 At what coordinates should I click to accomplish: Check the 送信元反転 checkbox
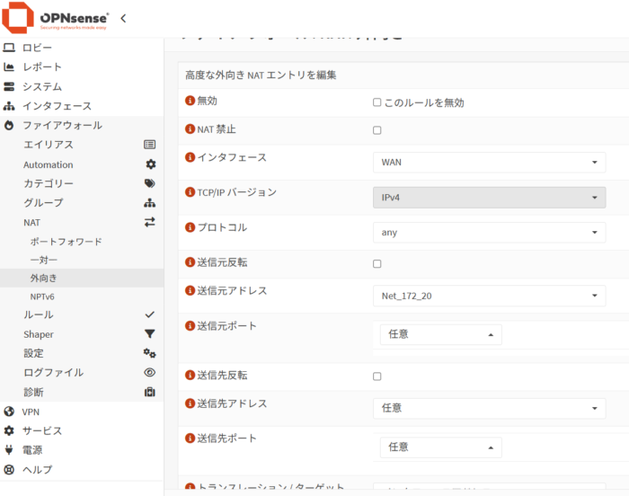(377, 264)
